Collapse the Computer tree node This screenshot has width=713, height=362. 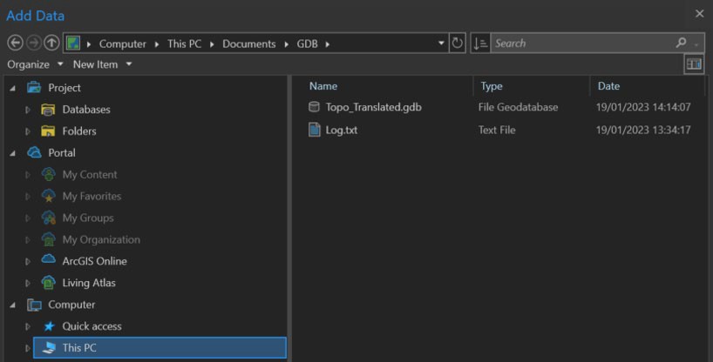click(x=13, y=305)
